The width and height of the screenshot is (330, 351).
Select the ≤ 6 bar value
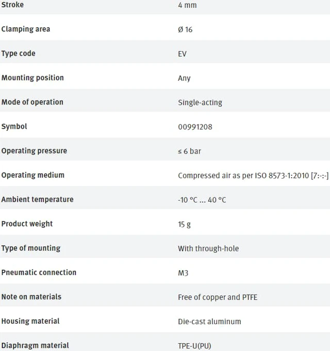(x=189, y=152)
